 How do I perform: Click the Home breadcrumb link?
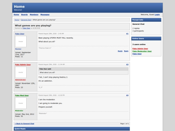[17, 20]
